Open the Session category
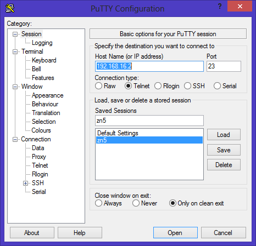 (x=31, y=34)
